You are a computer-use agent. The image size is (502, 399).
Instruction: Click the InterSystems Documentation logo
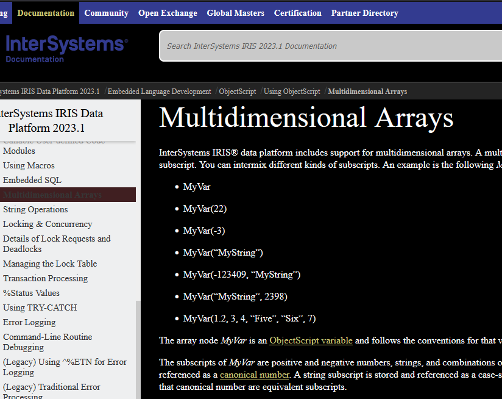pyautogui.click(x=66, y=48)
